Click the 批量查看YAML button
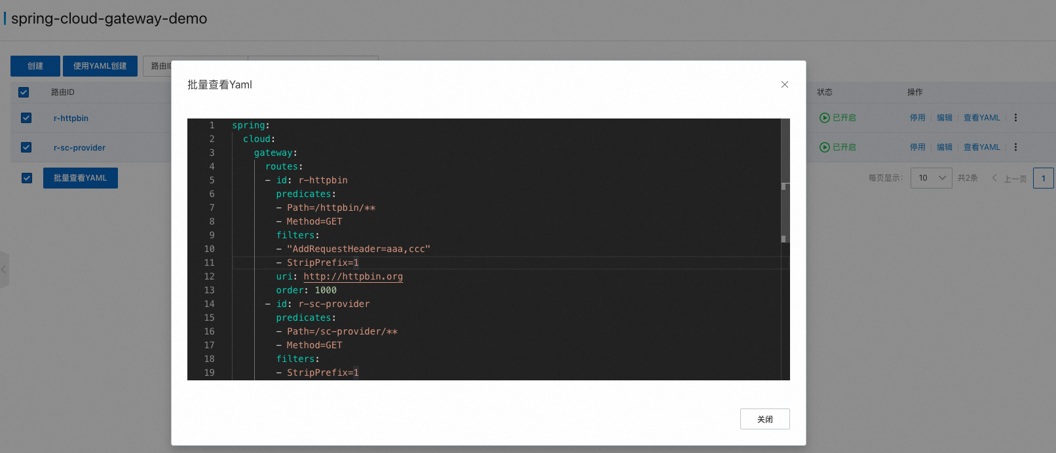The image size is (1056, 453). (81, 178)
